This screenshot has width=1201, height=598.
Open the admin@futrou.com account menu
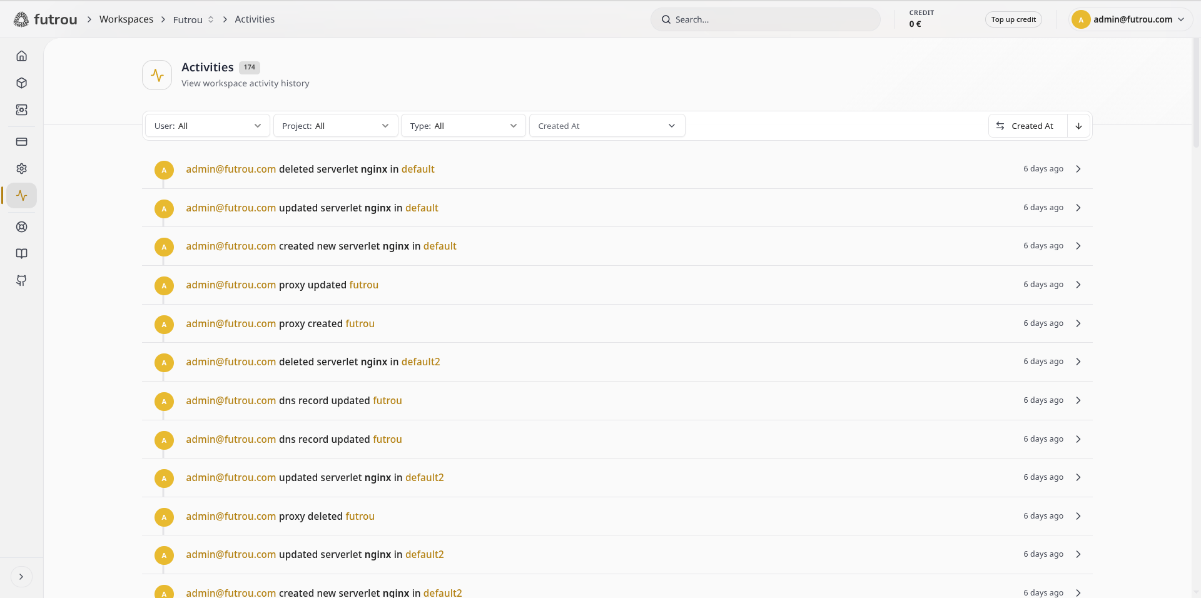click(x=1130, y=19)
